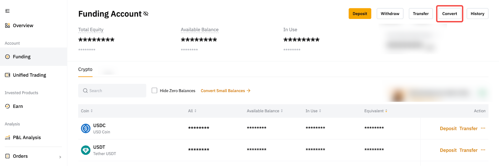
Task: Enable Hide Zero Balances checkbox
Action: tap(154, 90)
